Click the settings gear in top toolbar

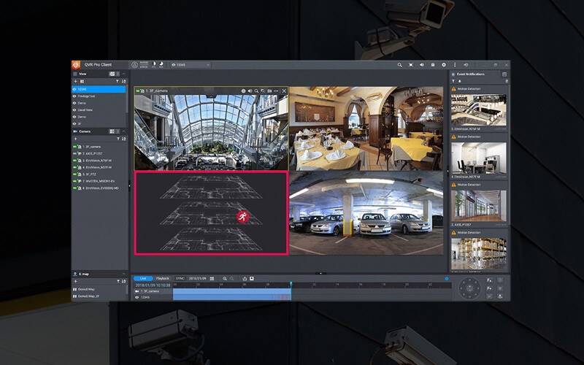coord(444,65)
